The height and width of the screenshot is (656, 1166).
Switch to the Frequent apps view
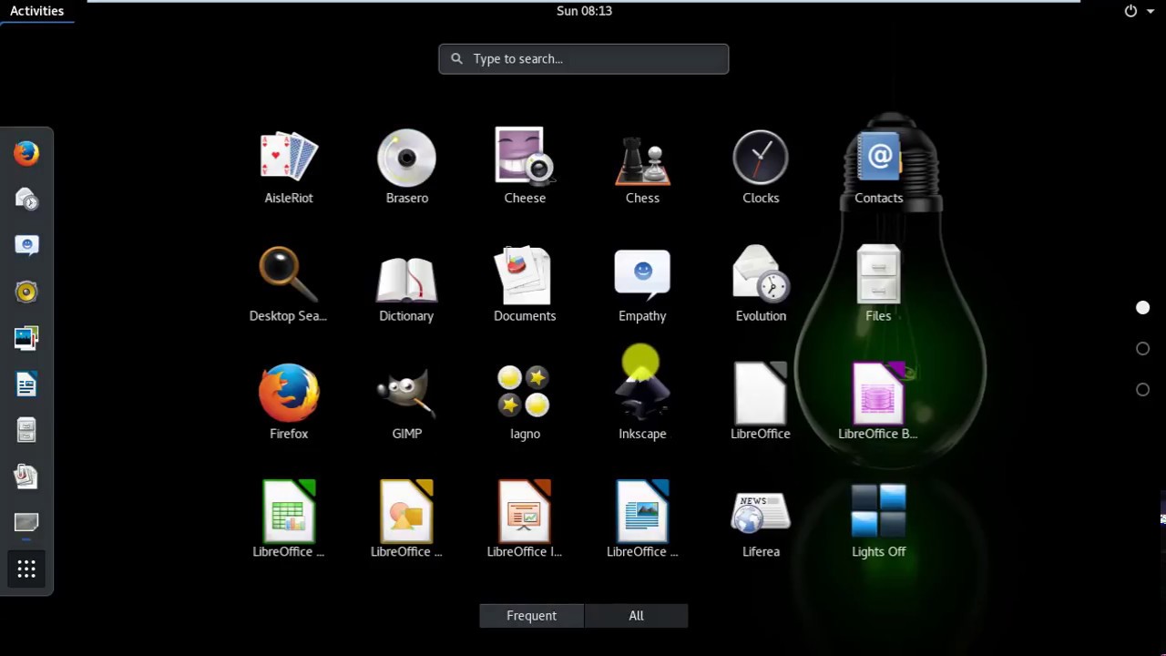pos(531,616)
